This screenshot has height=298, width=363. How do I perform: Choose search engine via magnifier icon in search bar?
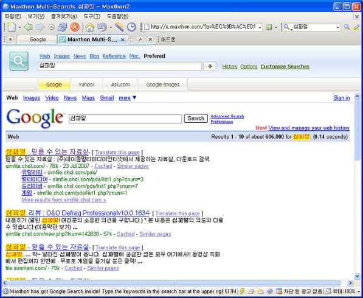[x=286, y=27]
